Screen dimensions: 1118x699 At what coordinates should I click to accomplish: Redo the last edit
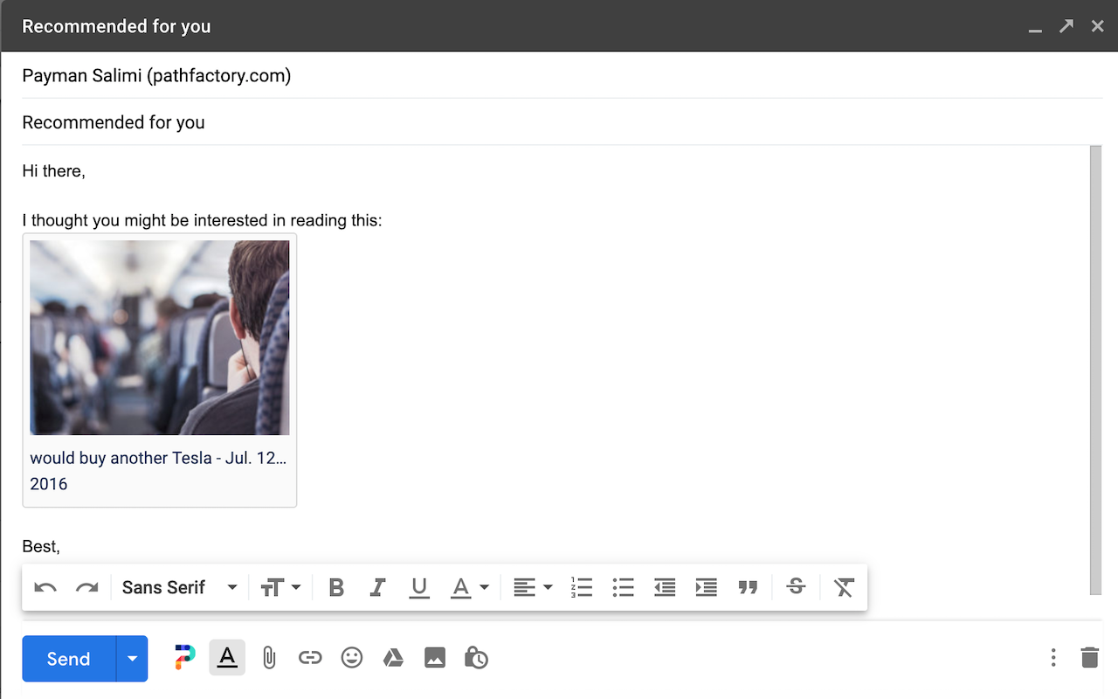point(86,587)
